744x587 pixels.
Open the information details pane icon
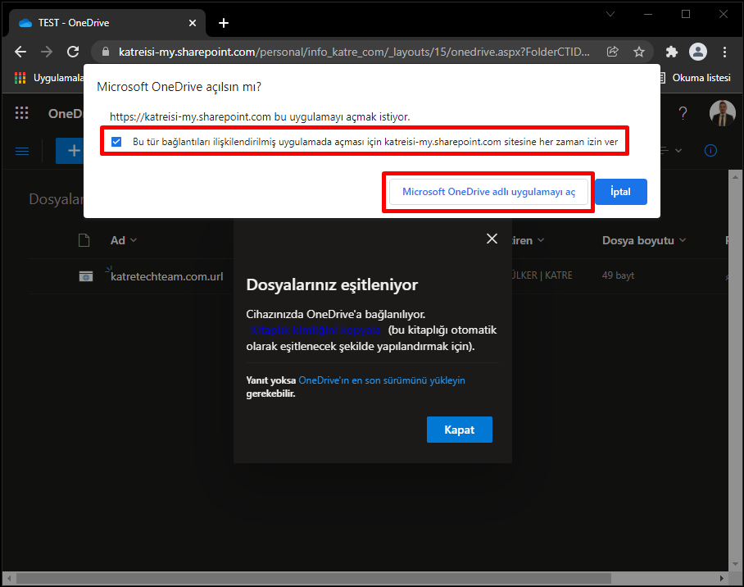[x=710, y=151]
